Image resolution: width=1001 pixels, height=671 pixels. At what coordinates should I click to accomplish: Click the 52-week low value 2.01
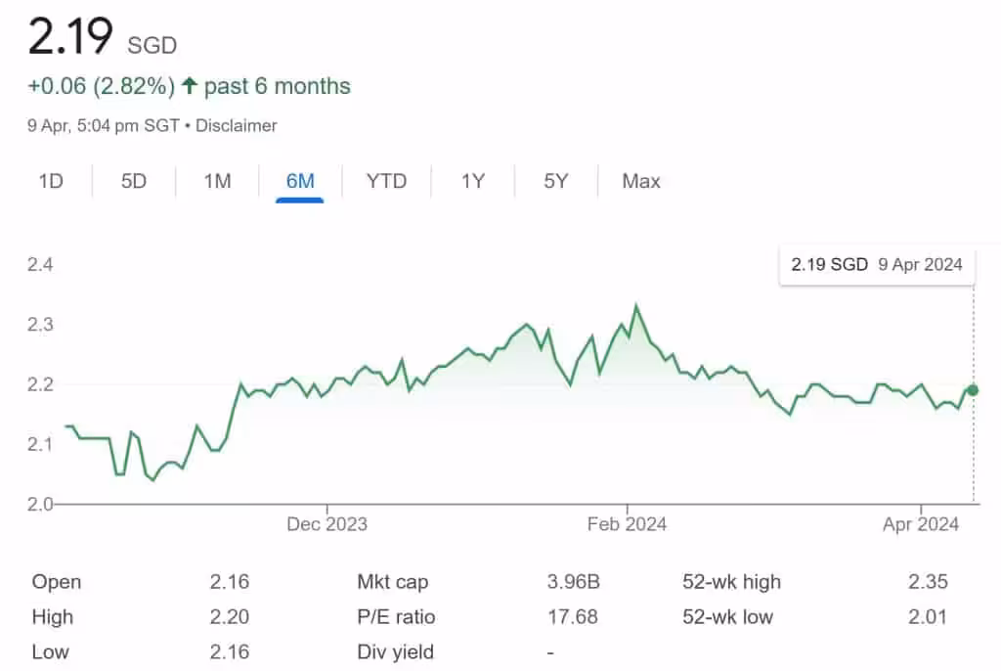[x=929, y=617]
